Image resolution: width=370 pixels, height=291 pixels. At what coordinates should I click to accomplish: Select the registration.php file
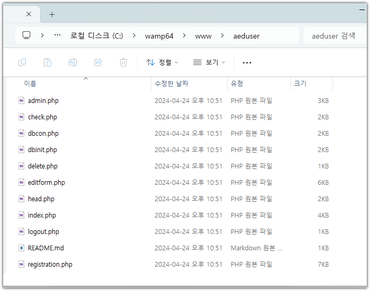click(50, 264)
